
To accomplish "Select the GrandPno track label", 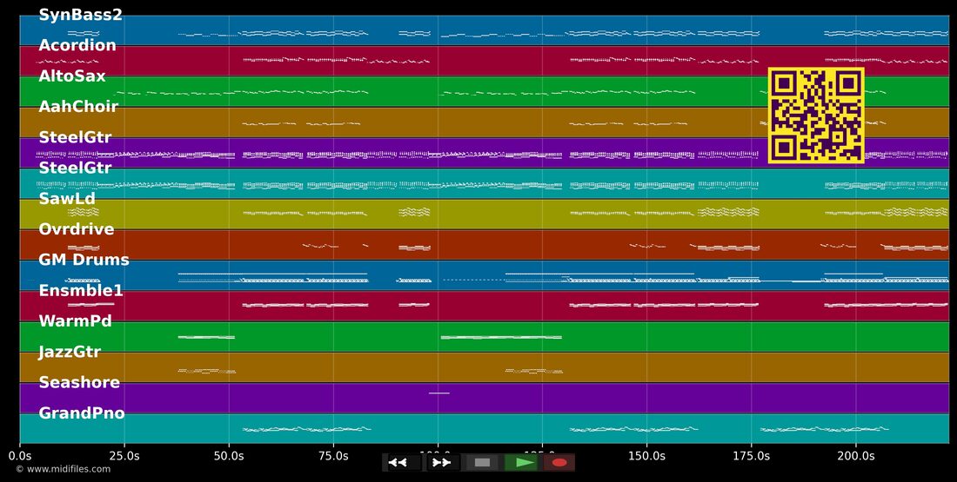I will point(82,413).
